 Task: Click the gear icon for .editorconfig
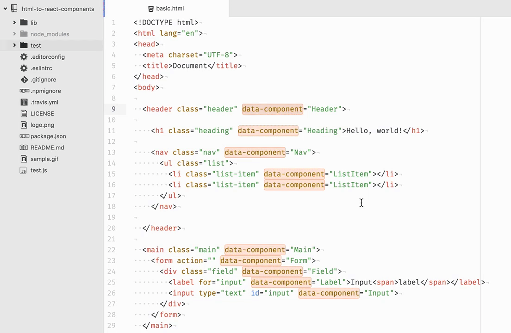(x=24, y=56)
